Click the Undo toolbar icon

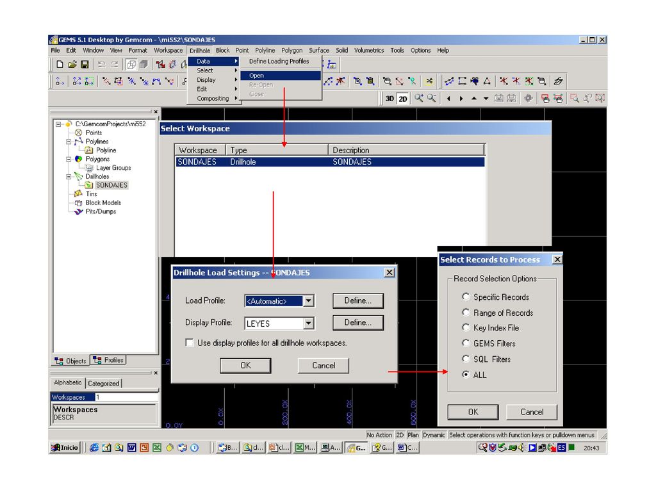pyautogui.click(x=101, y=65)
